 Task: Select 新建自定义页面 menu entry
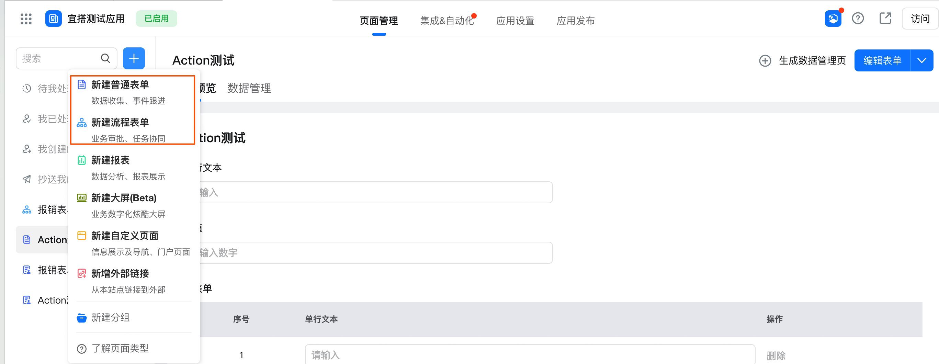125,236
